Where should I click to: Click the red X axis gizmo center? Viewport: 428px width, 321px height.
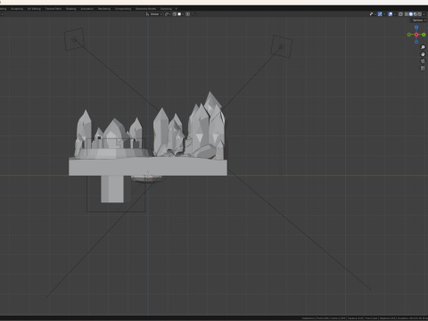tap(416, 35)
